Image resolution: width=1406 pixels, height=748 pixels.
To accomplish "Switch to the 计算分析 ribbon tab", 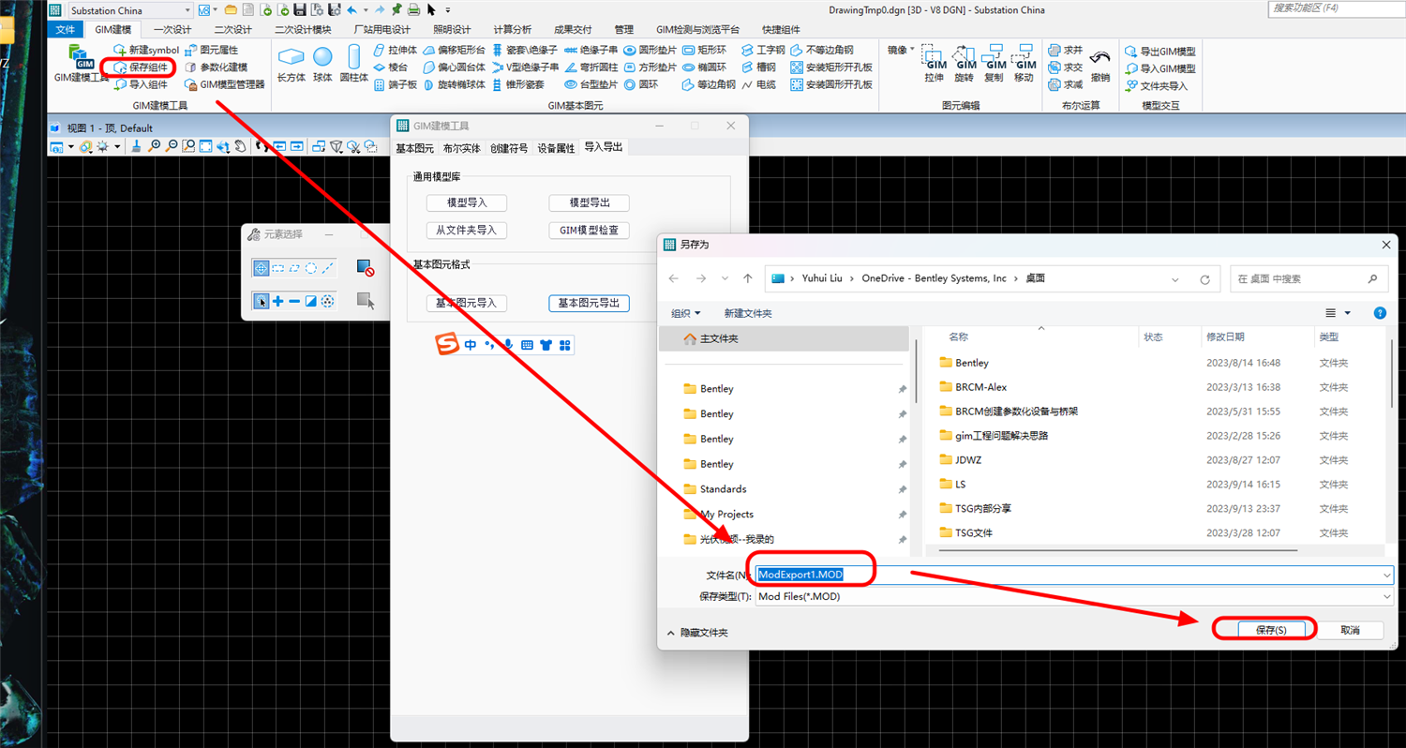I will [512, 29].
